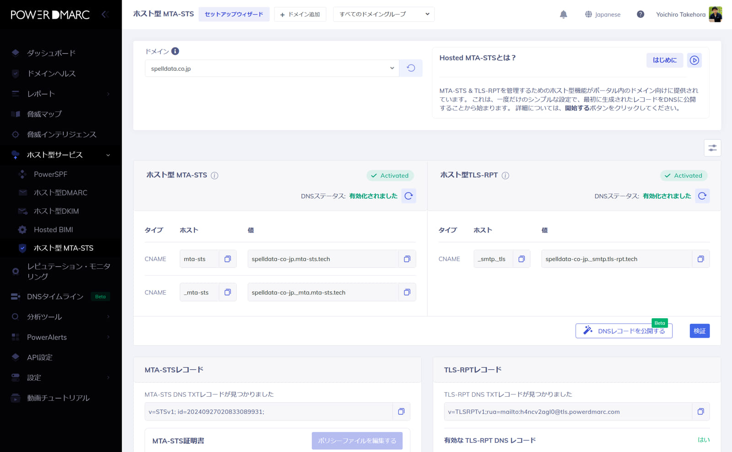Click info icon beside ホスト型 MTA-STS heading
The width and height of the screenshot is (732, 452).
(215, 175)
